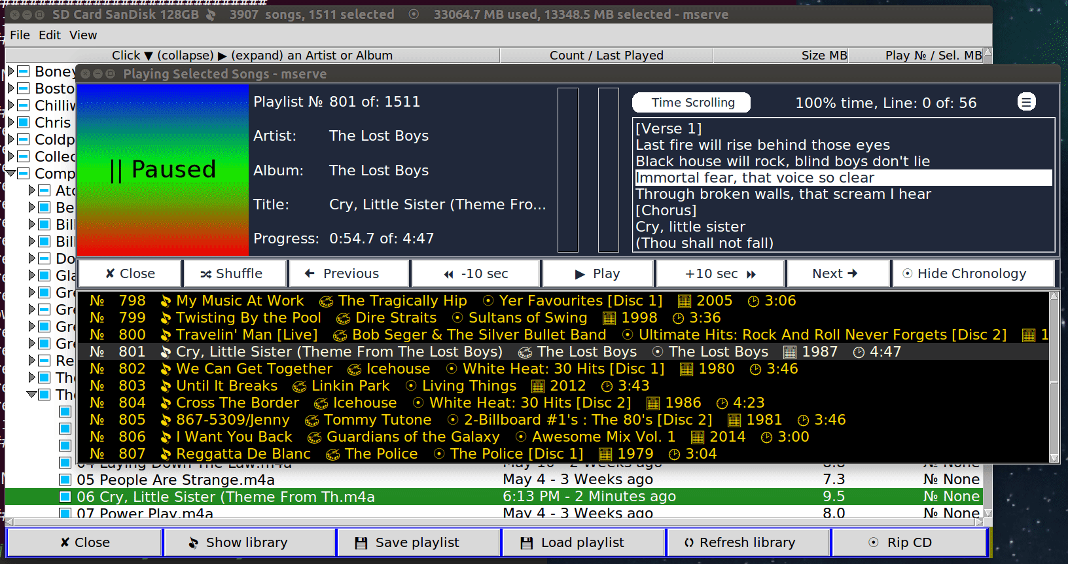Image resolution: width=1068 pixels, height=564 pixels.
Task: Select chronology row 803 Until It Breaks
Action: tap(563, 385)
